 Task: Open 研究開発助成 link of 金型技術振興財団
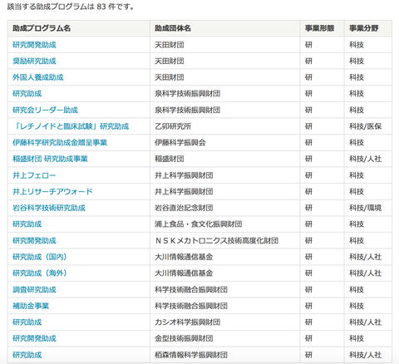(34, 338)
